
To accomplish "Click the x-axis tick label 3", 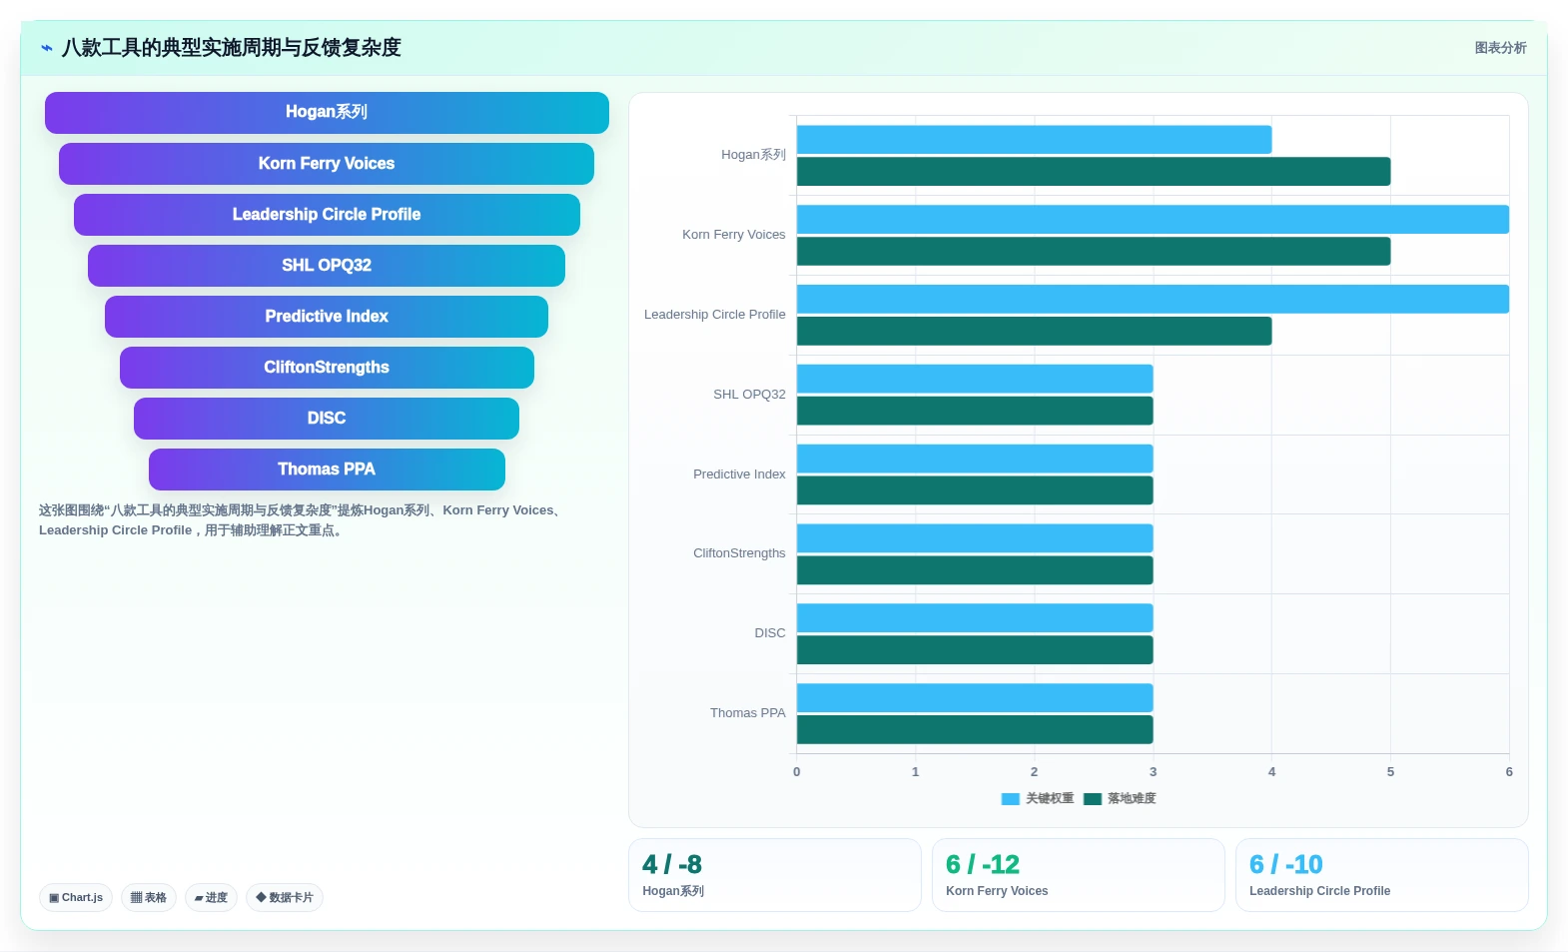I will click(1153, 772).
